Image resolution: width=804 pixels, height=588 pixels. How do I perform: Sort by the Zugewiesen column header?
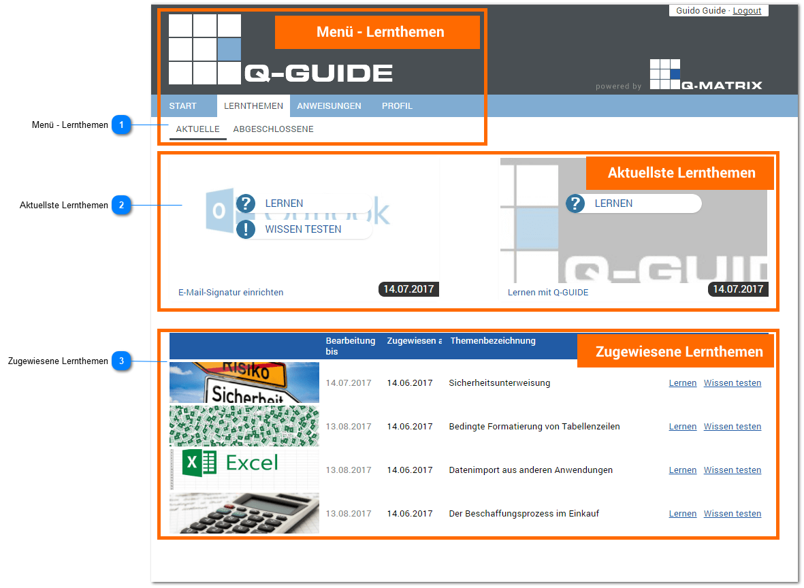pos(415,341)
